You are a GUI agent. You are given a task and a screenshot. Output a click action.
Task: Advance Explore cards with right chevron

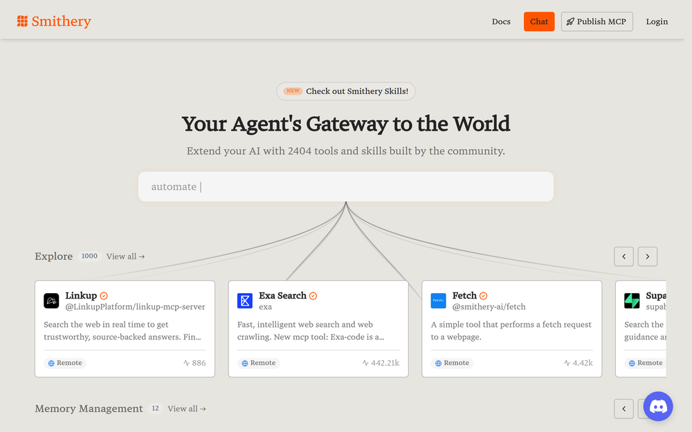pos(648,256)
